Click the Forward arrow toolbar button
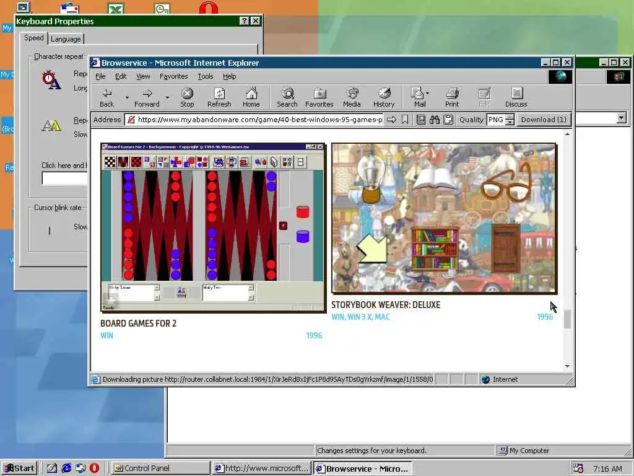 (147, 97)
